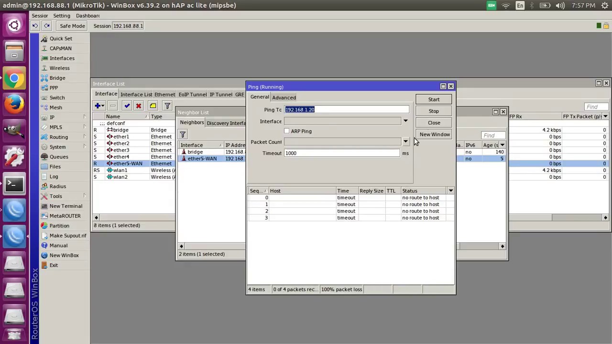Open Radius menu
The width and height of the screenshot is (612, 344).
coord(57,186)
